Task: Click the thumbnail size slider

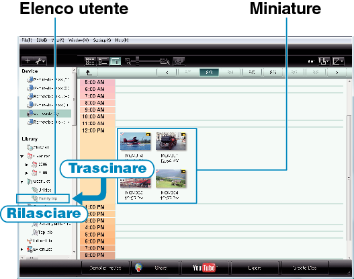Action: click(146, 61)
